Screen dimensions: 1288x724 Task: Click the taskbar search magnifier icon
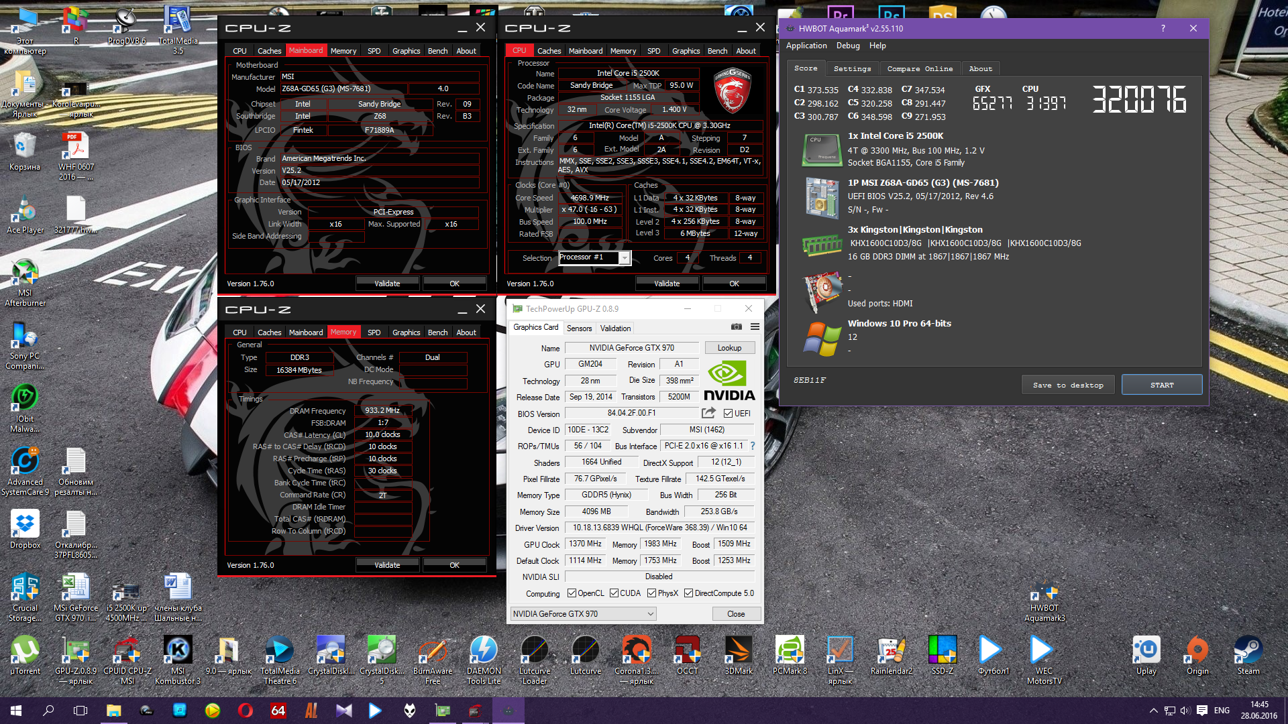click(48, 710)
